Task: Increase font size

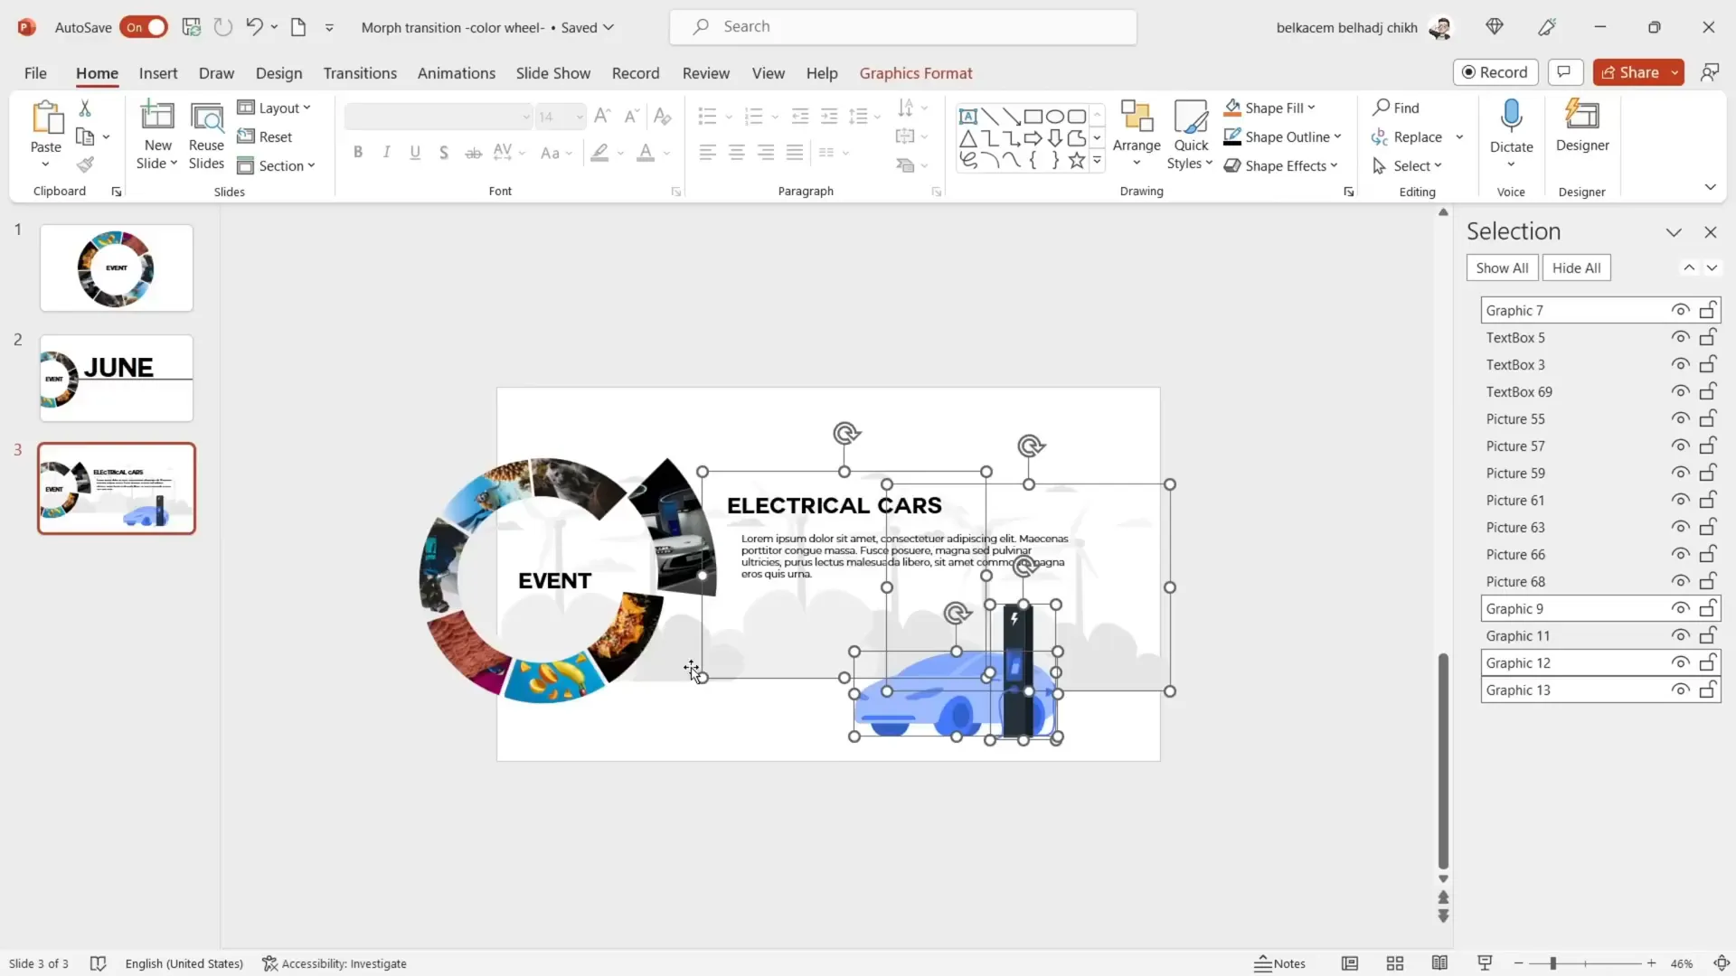Action: coord(602,116)
